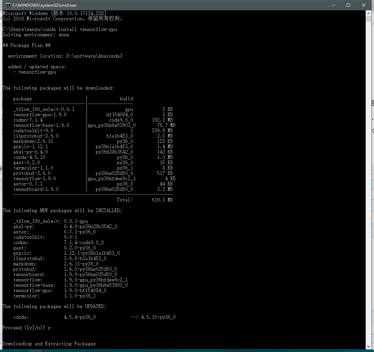Click cudatoolkit-9.0 package row
374x352 pixels.
tap(93, 131)
